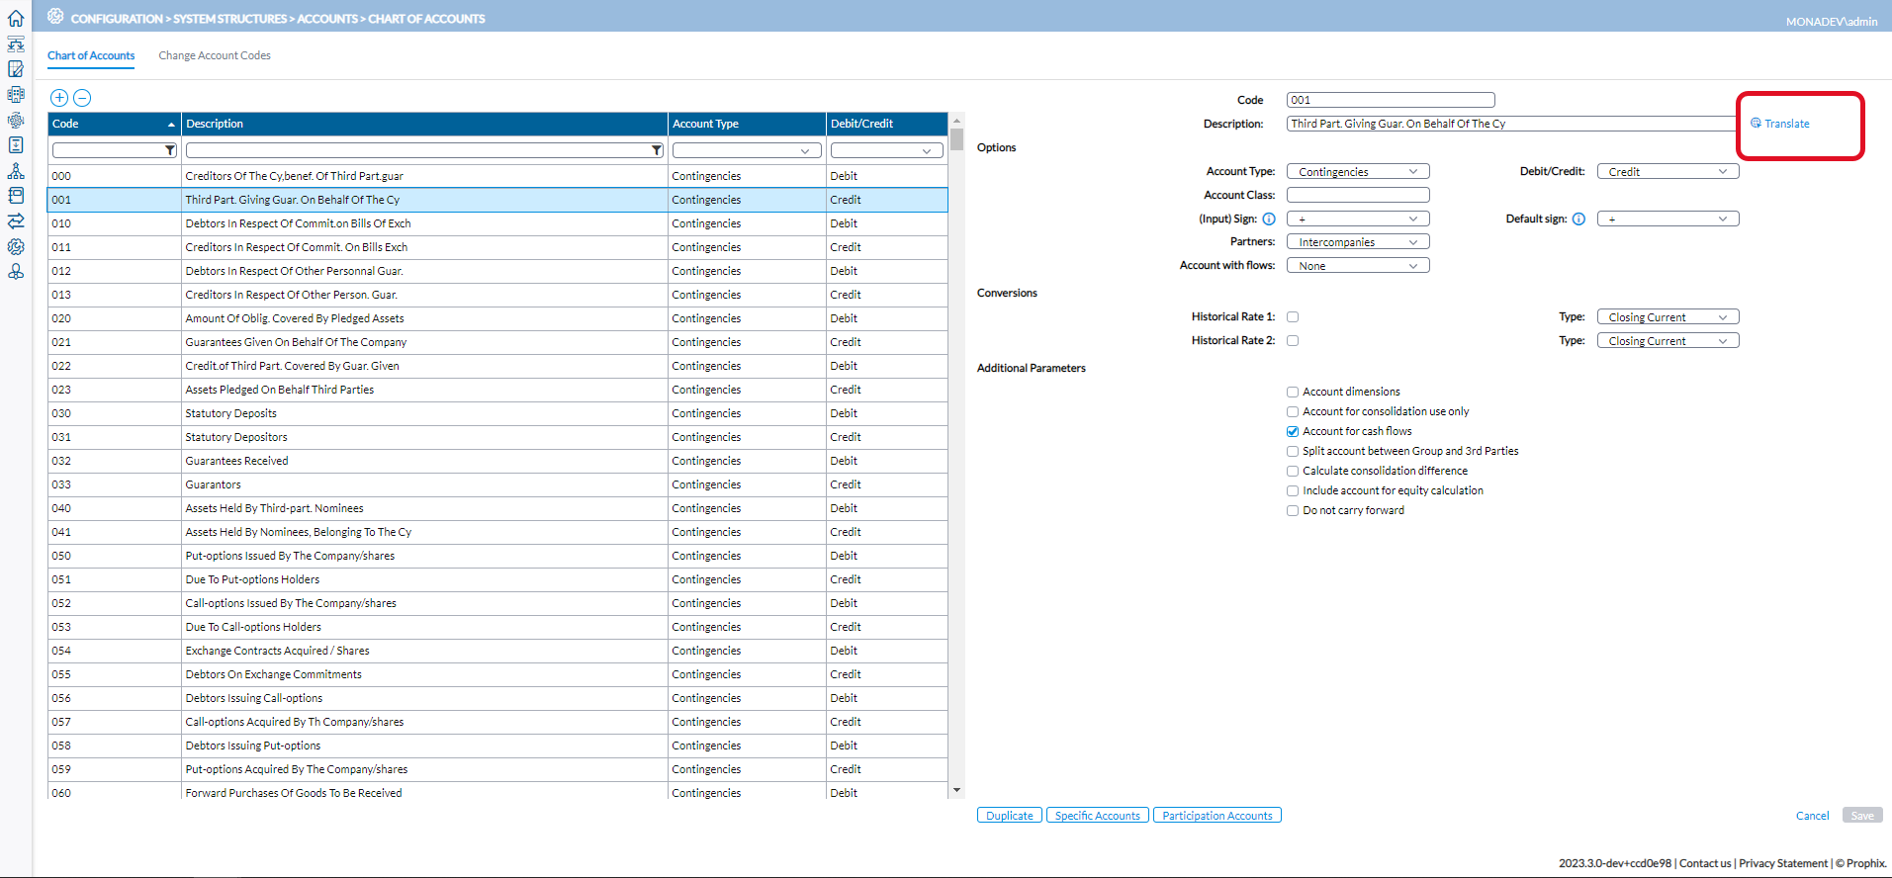
Task: Open Privacy Statement footer link
Action: (x=1783, y=863)
